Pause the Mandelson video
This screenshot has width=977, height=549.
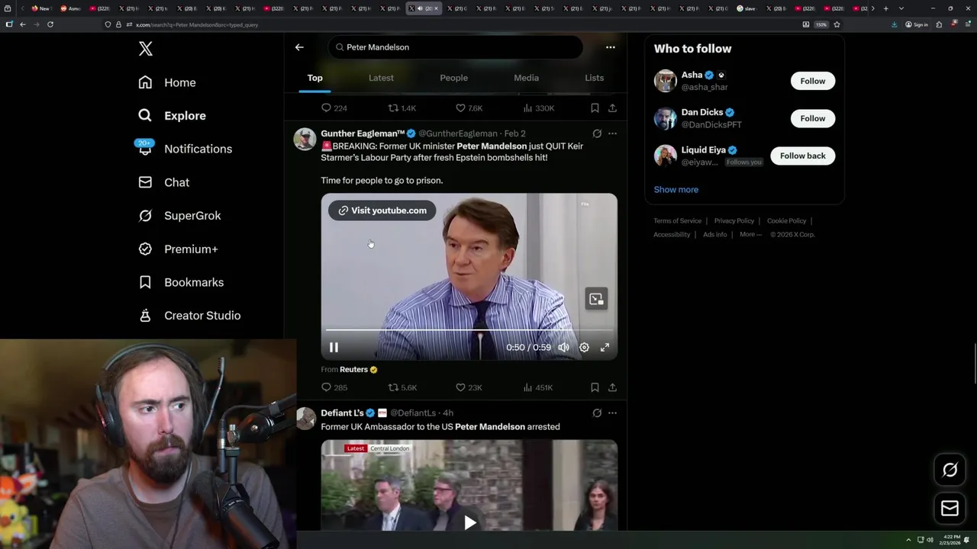pyautogui.click(x=334, y=348)
